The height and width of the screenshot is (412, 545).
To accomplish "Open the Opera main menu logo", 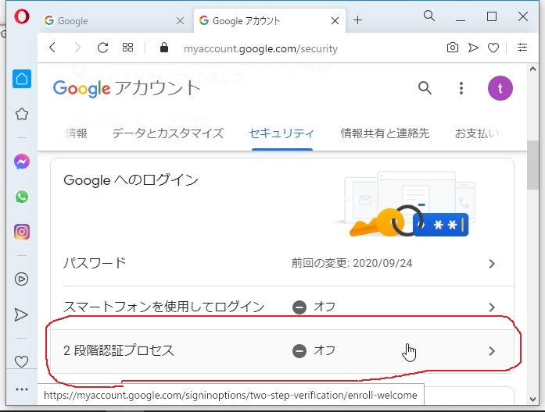I will click(x=22, y=16).
